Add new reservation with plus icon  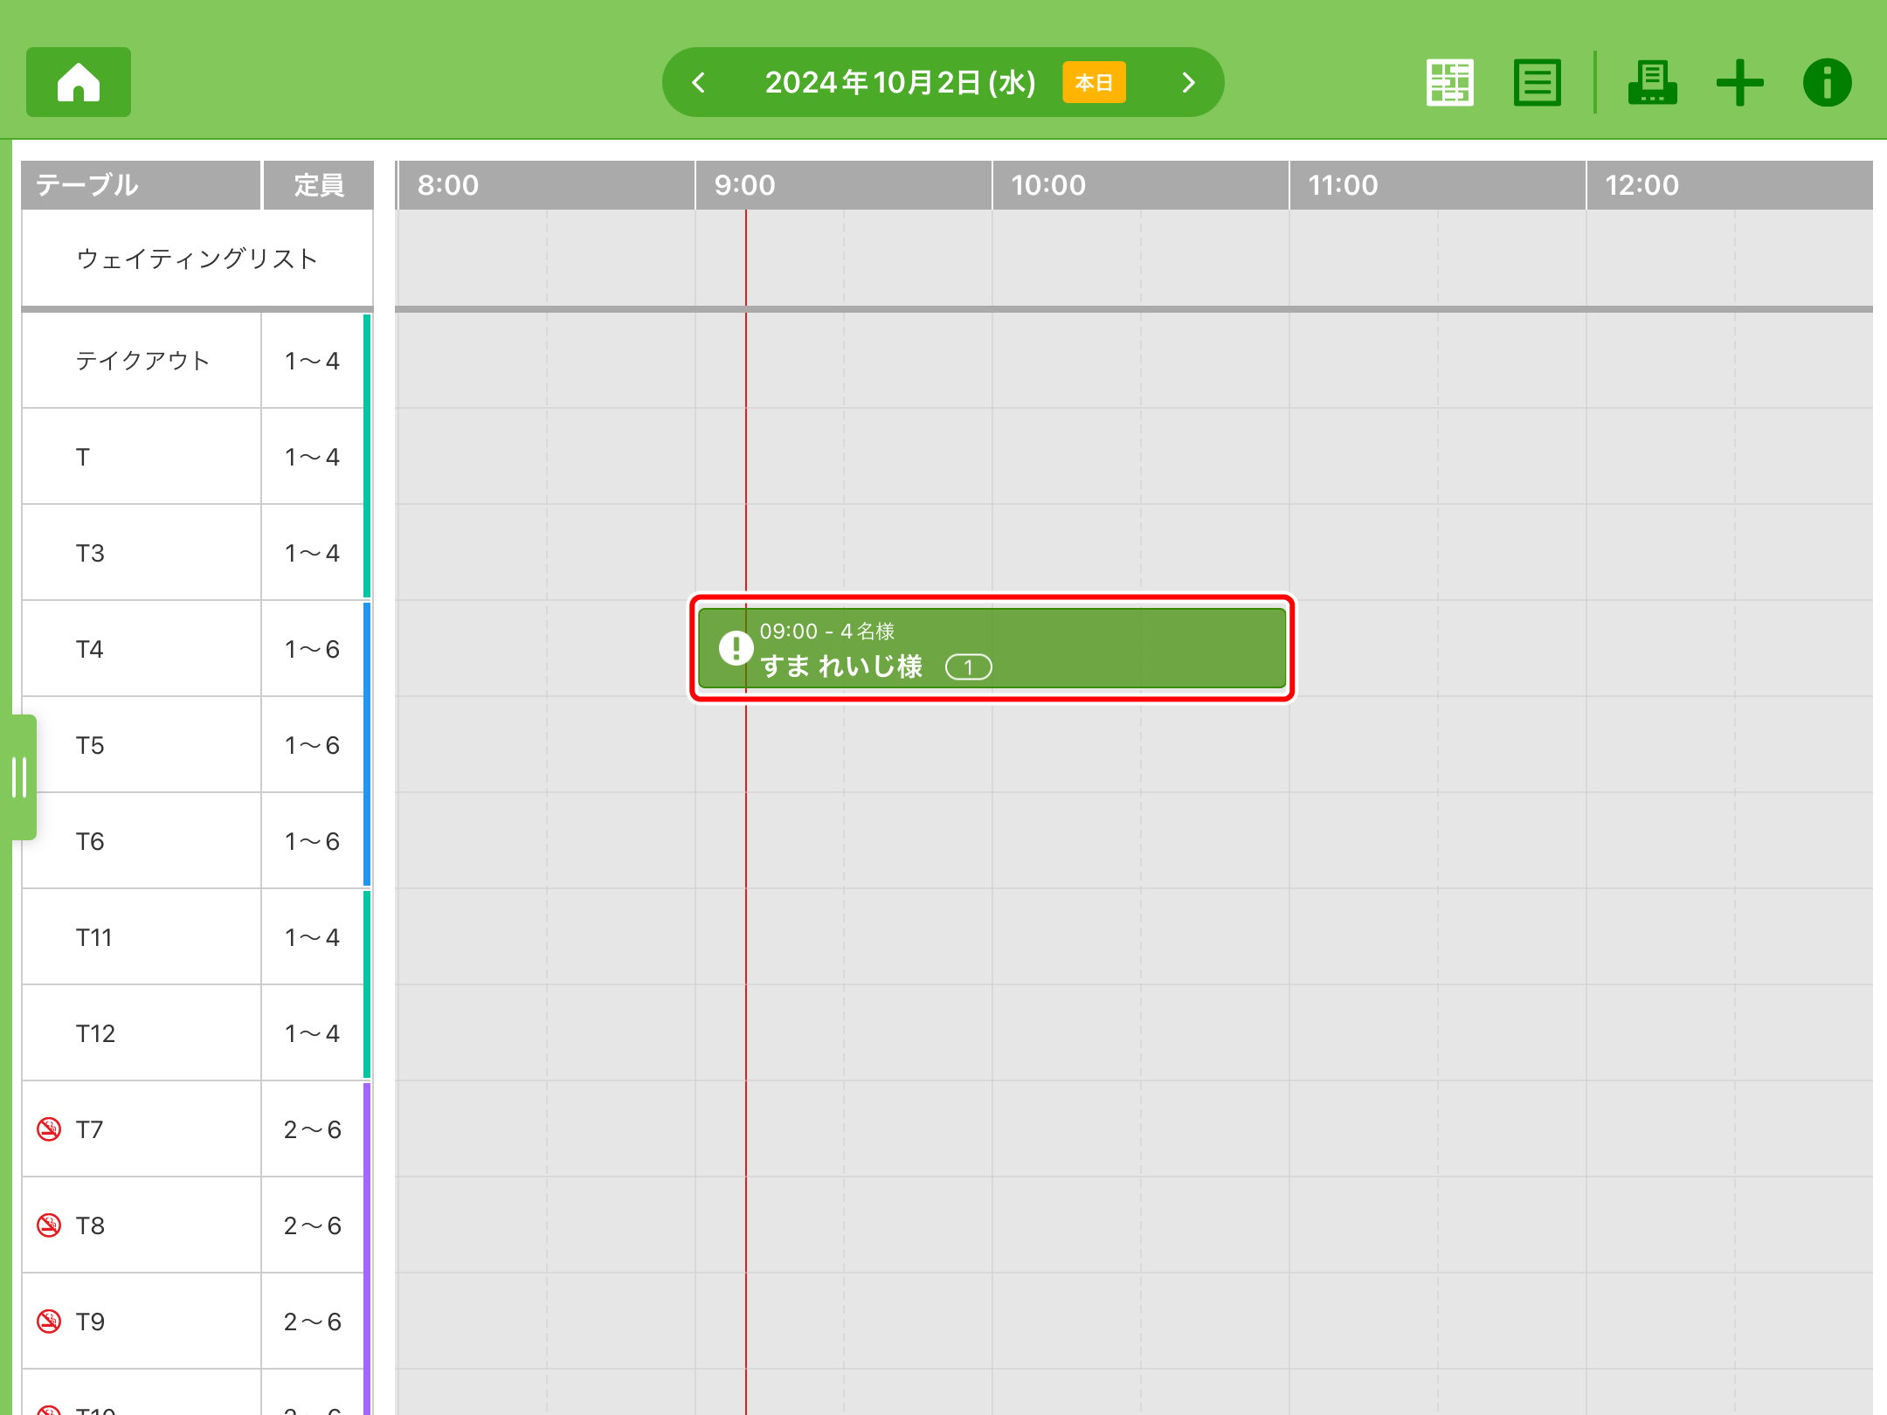tap(1739, 83)
